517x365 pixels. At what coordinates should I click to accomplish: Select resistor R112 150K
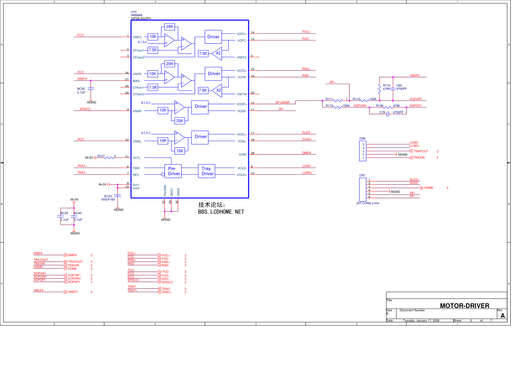pyautogui.click(x=338, y=107)
